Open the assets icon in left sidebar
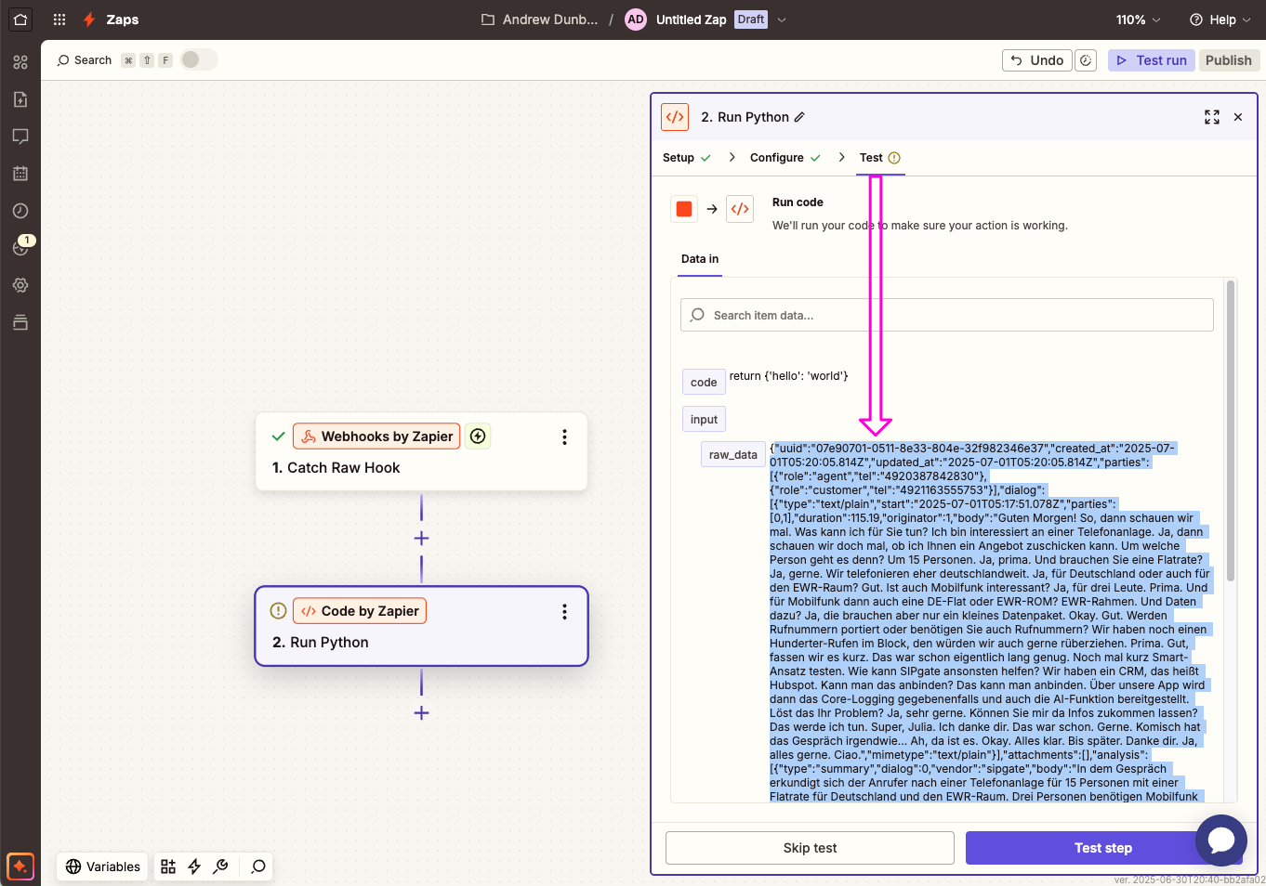1266x886 pixels. tap(20, 62)
